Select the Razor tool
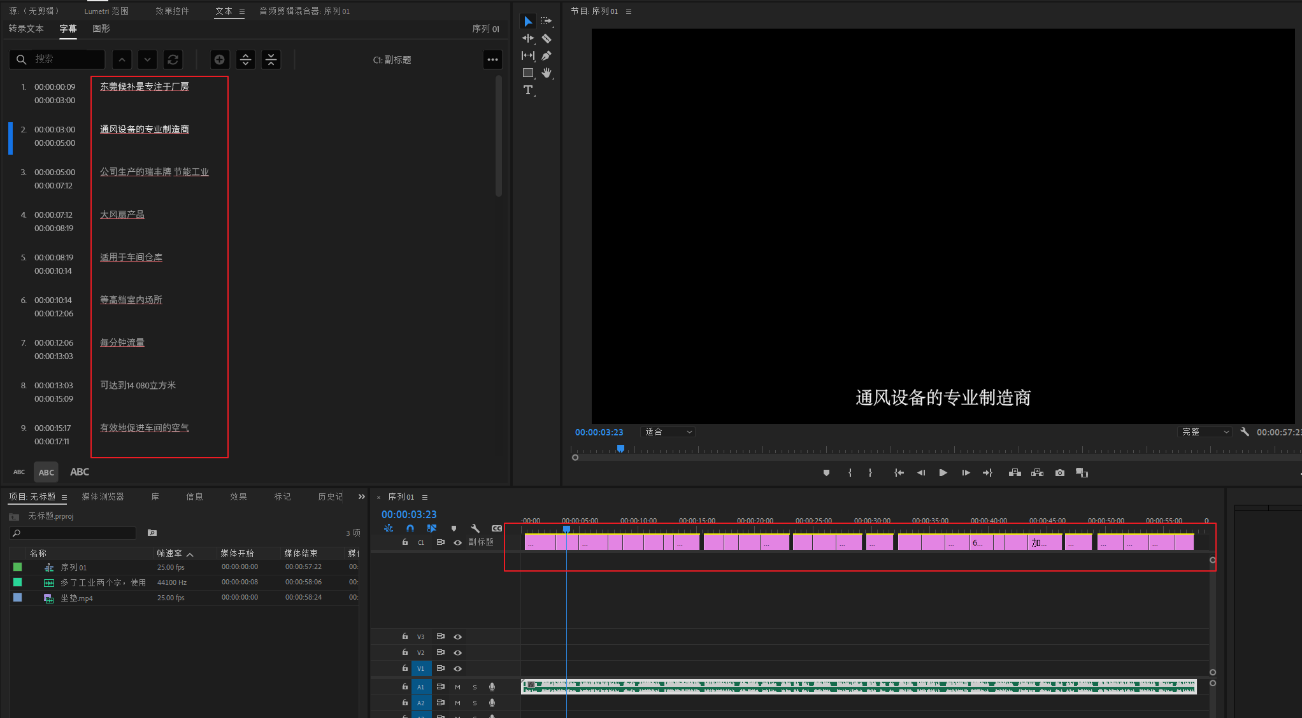 point(547,39)
